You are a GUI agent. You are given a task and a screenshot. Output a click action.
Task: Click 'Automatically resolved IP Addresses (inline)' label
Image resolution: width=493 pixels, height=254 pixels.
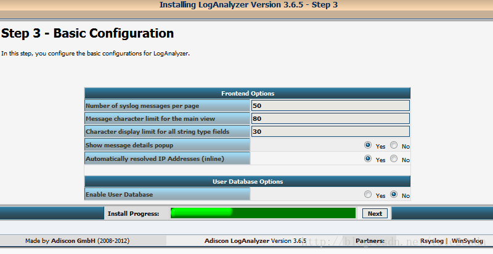(x=155, y=159)
